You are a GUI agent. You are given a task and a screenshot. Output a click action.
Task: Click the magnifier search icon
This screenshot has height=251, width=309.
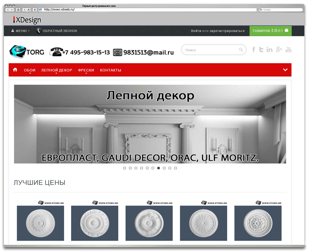click(x=241, y=50)
